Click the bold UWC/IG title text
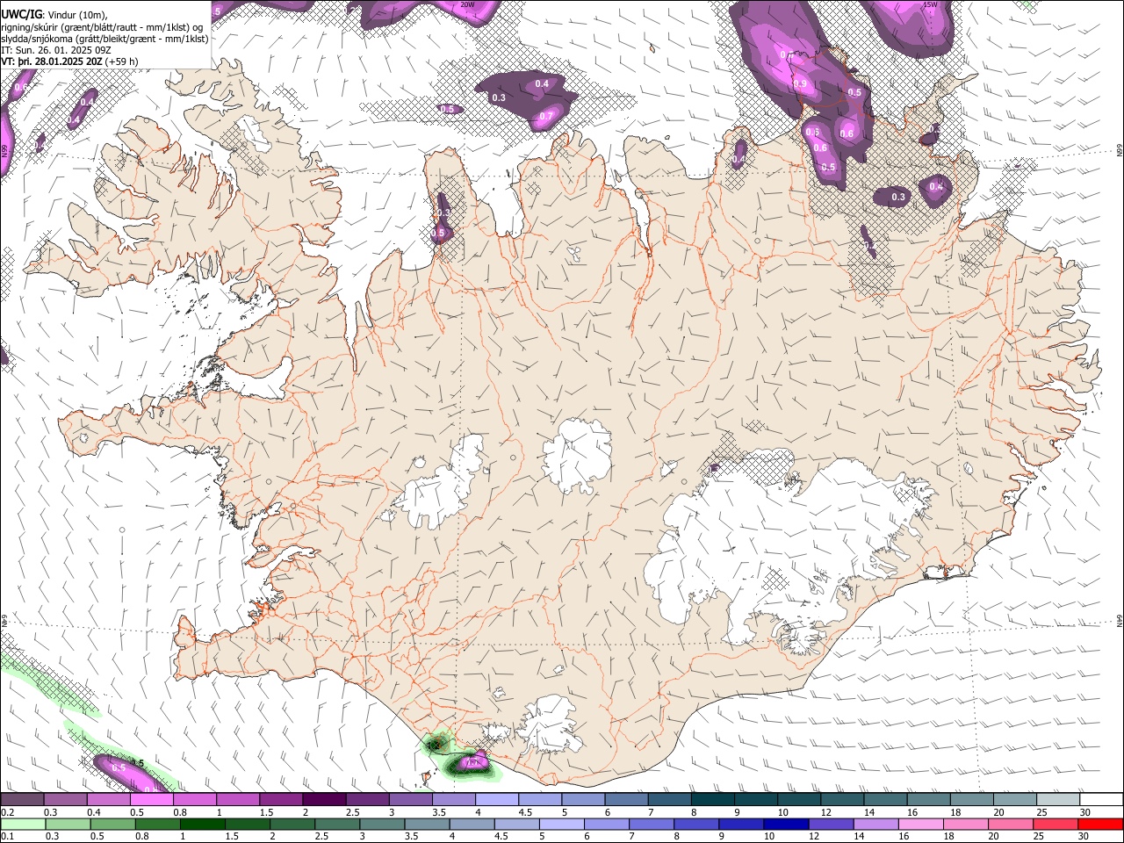Screen dimensions: 1124x843 [21, 14]
